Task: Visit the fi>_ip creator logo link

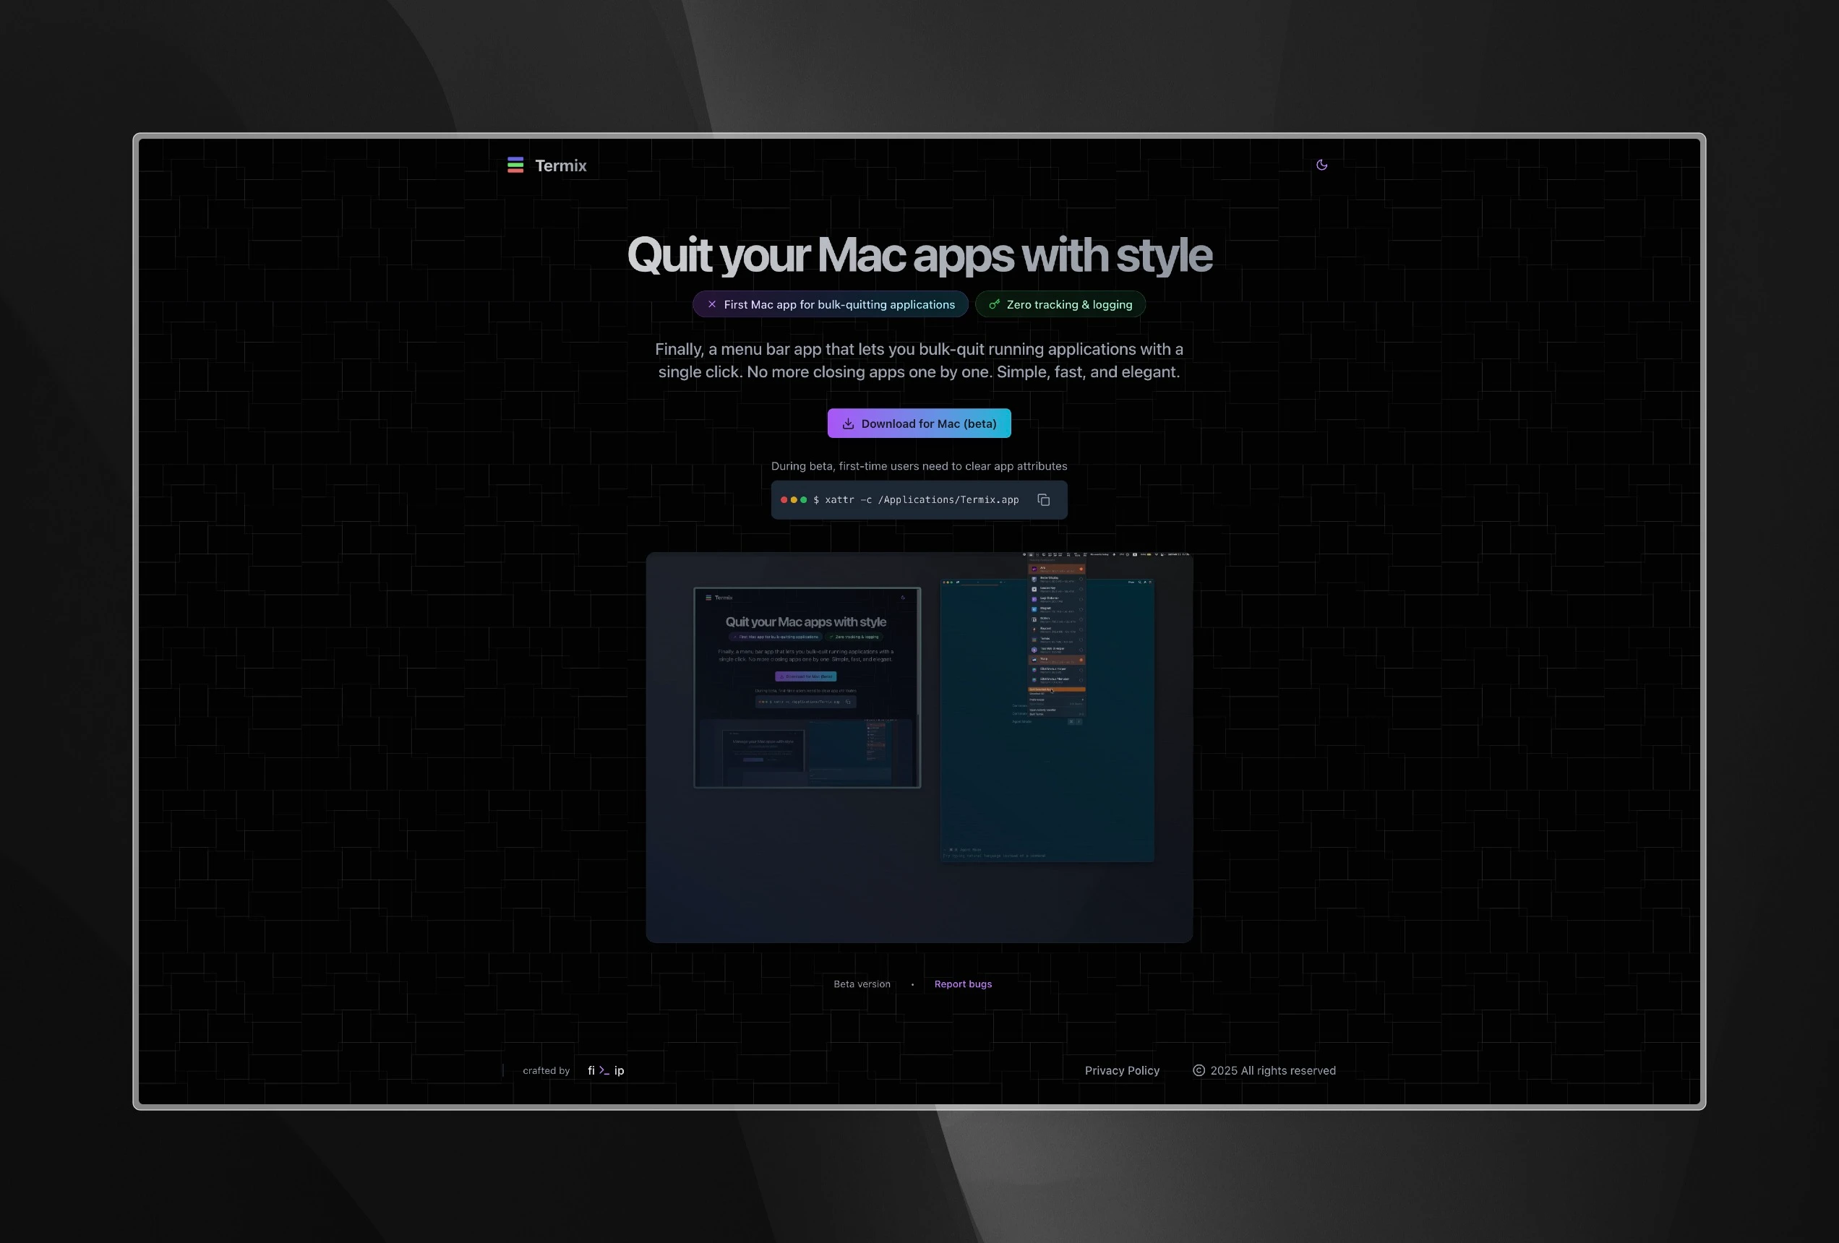Action: (606, 1070)
